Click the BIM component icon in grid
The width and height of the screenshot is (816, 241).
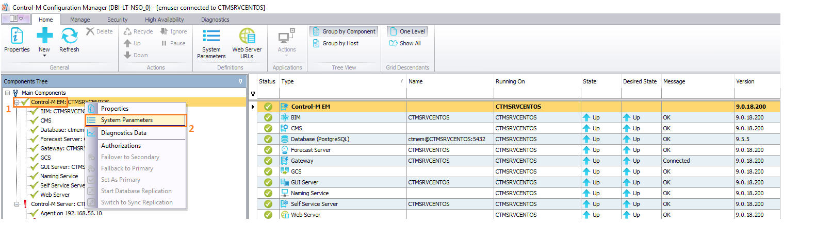[285, 117]
